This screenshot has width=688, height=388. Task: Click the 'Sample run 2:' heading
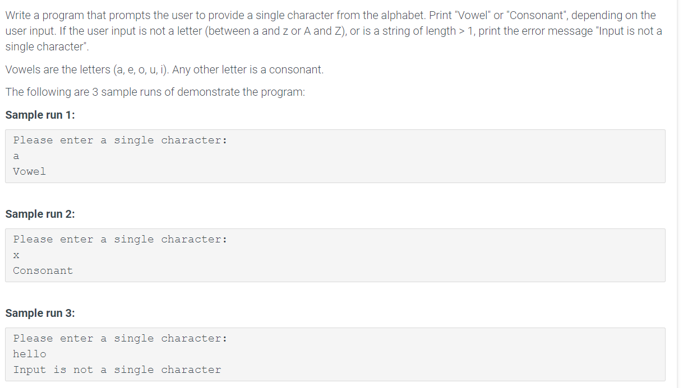[40, 214]
